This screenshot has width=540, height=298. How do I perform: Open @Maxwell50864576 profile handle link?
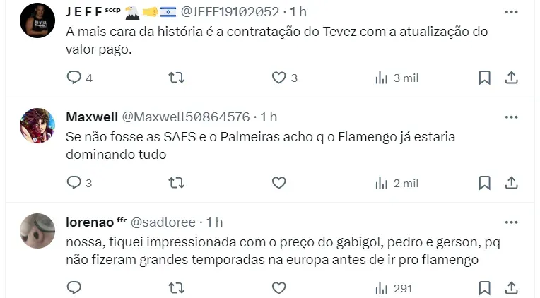coord(186,117)
